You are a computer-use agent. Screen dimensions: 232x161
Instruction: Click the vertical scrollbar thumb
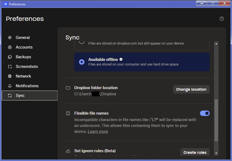coord(216,120)
